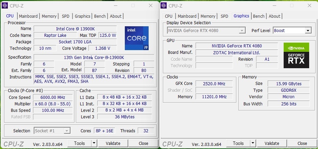Image resolution: width=318 pixels, height=149 pixels.
Task: Click the 256 bits bus width value
Action: pyautogui.click(x=289, y=104)
